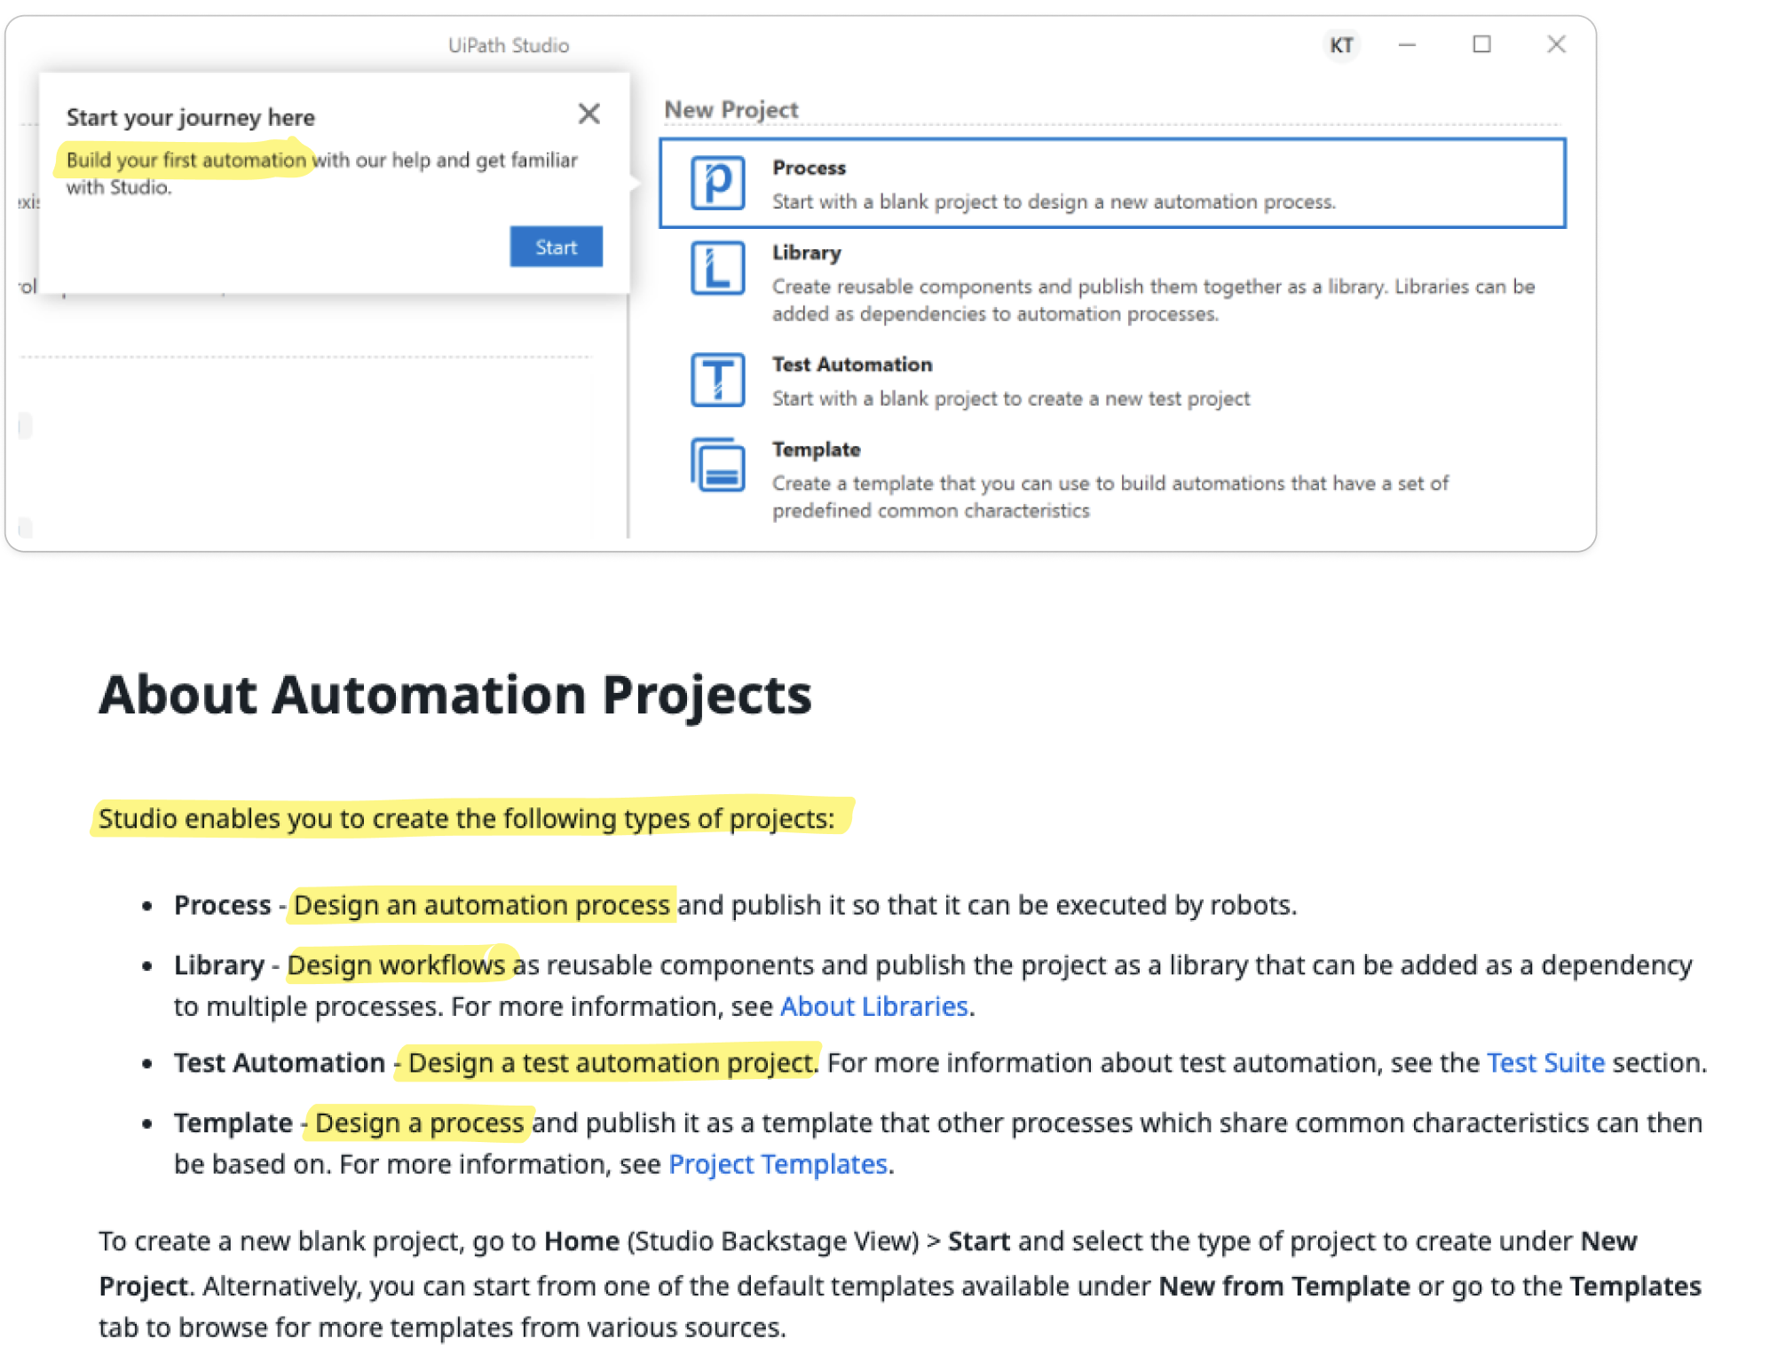Close the 'Start your journey here' popup
The width and height of the screenshot is (1777, 1370).
(x=588, y=114)
